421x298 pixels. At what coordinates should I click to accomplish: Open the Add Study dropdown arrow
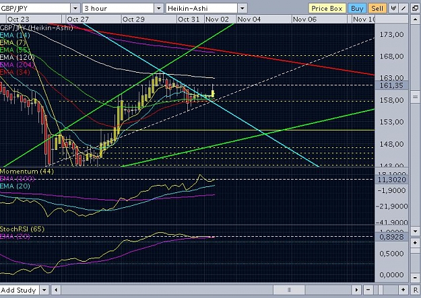44,290
